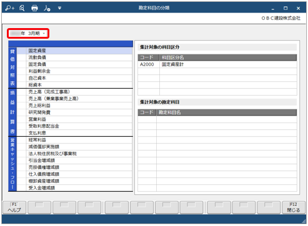Select the 受取利息配当金 row
The image size is (308, 226).
coord(74,126)
